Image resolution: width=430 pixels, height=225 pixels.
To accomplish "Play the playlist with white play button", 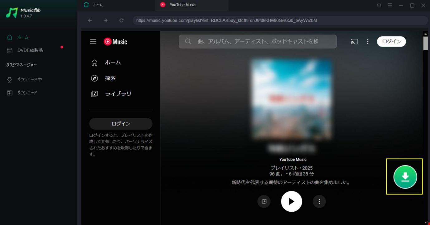I will (292, 201).
